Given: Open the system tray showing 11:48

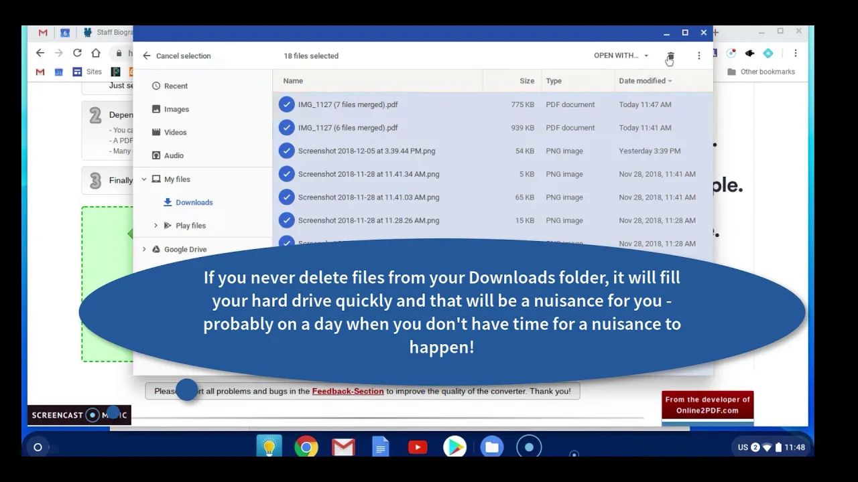Looking at the screenshot, I should pyautogui.click(x=771, y=447).
